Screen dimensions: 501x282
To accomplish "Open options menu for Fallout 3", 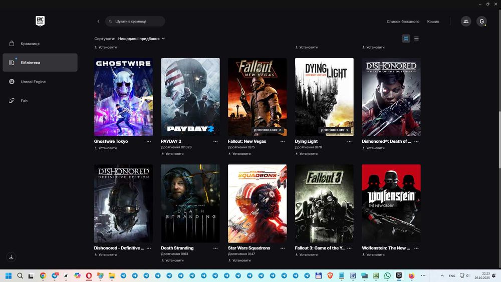I will pos(349,248).
